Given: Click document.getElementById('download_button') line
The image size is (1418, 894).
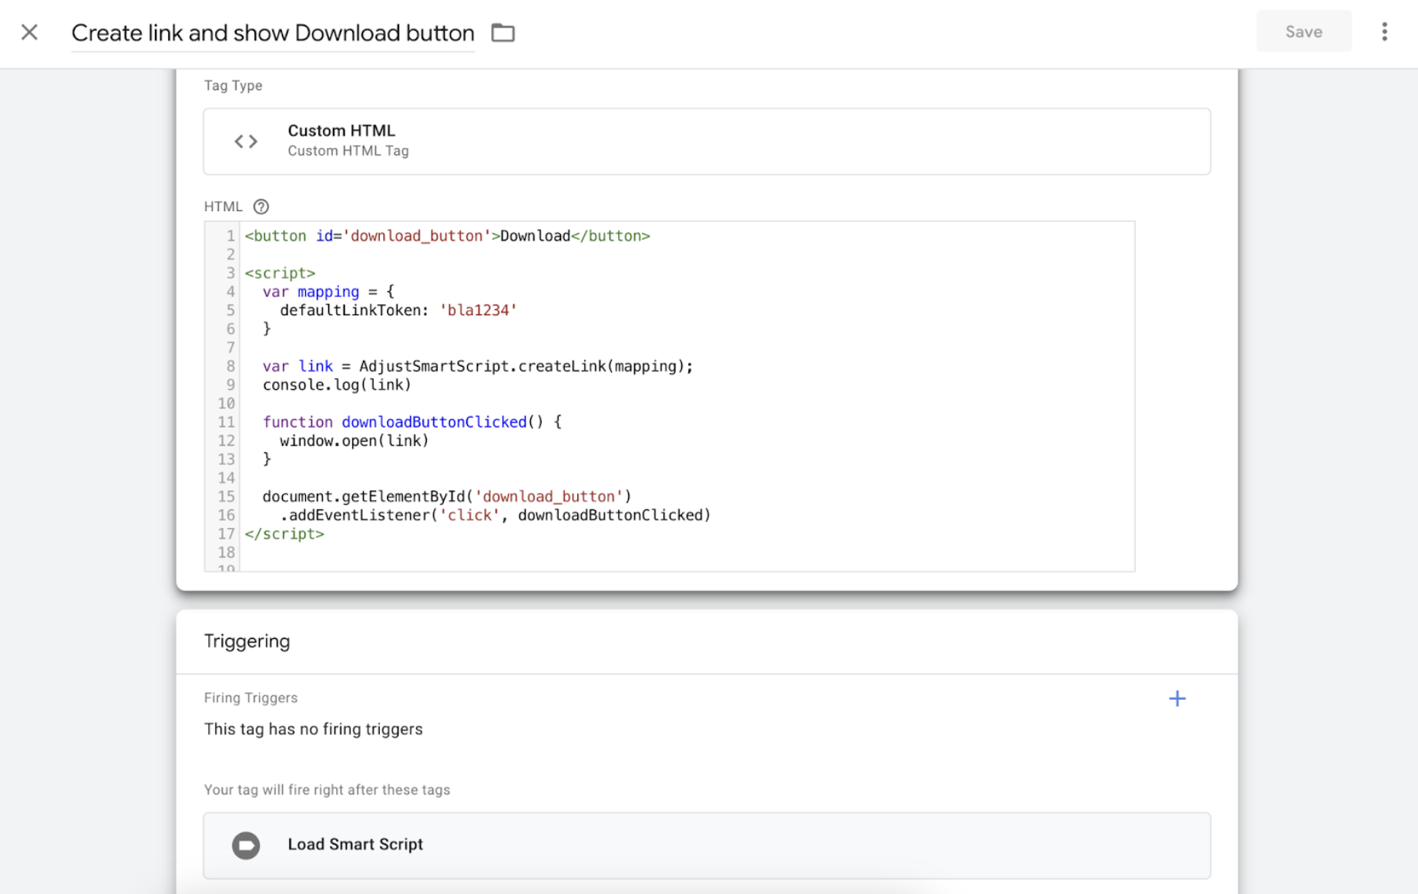Looking at the screenshot, I should tap(447, 496).
